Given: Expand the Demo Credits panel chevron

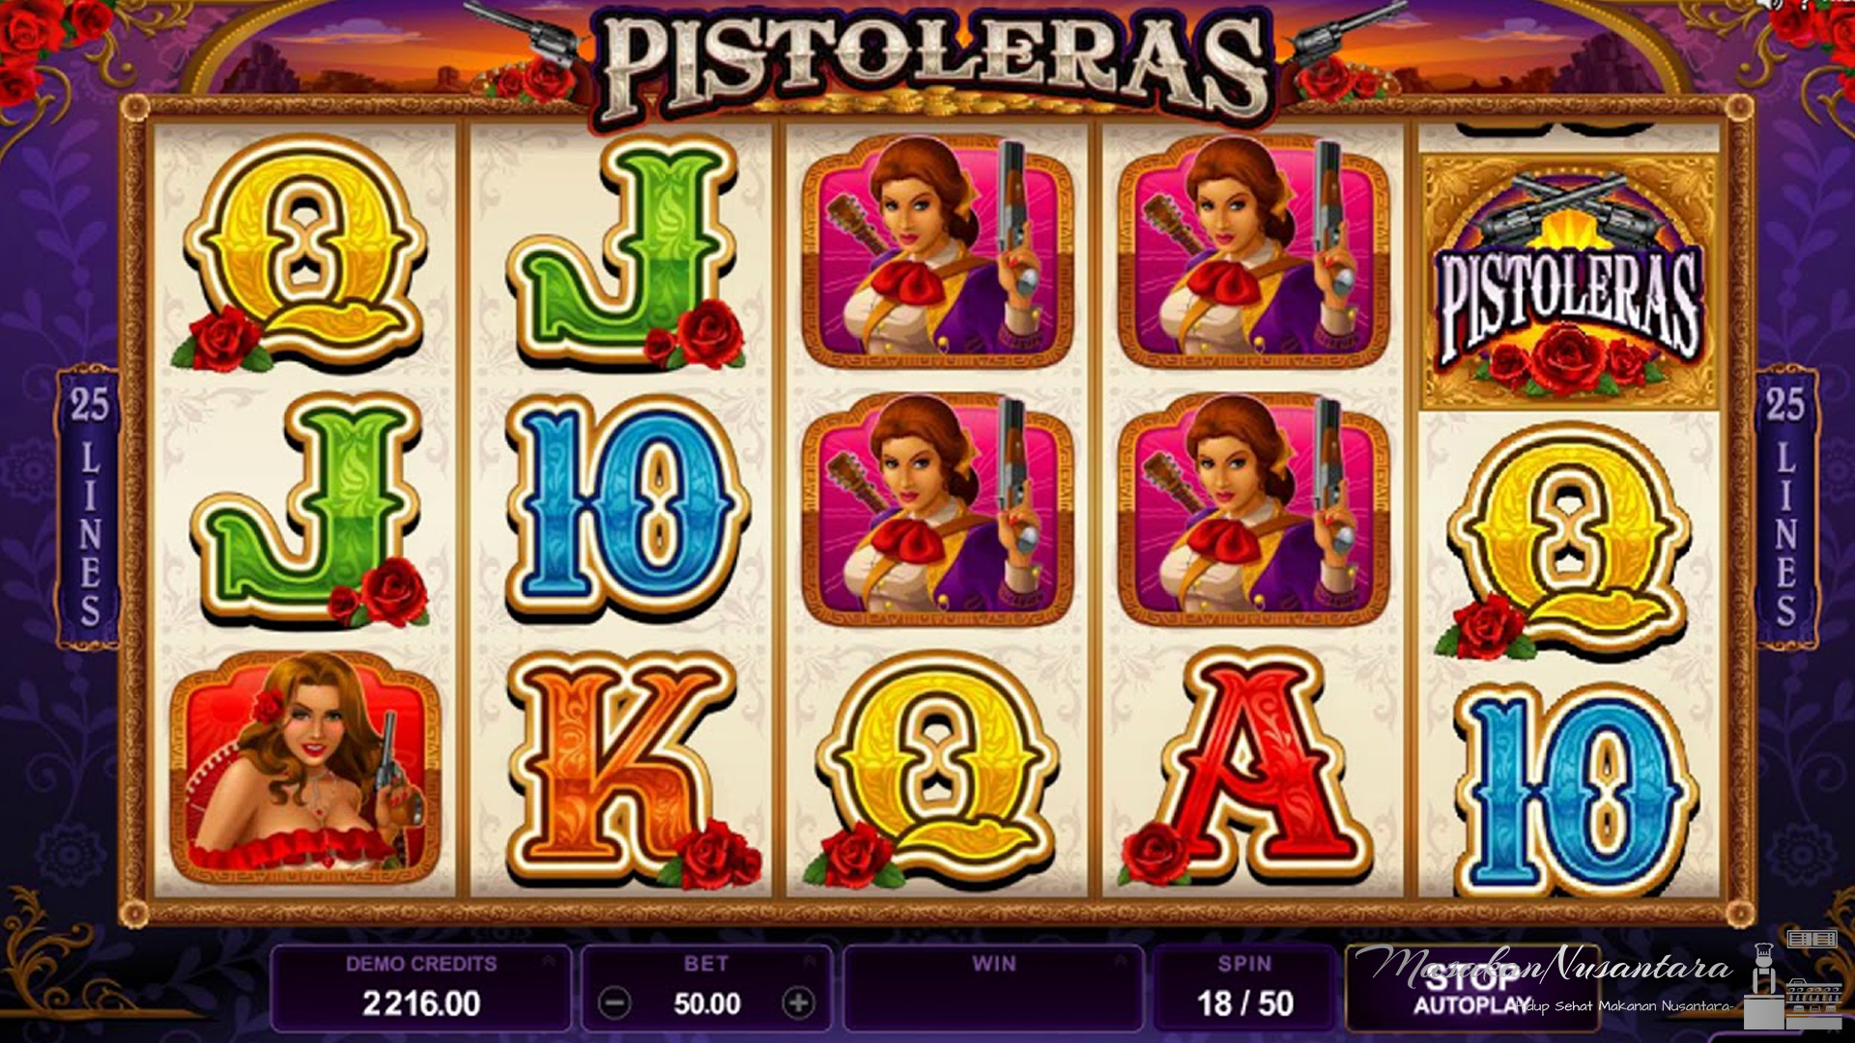Looking at the screenshot, I should click(549, 962).
